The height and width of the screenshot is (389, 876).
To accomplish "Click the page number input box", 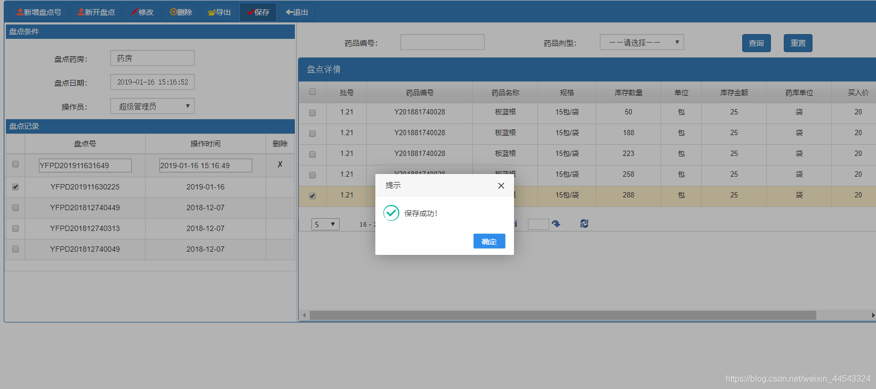I will [x=538, y=224].
